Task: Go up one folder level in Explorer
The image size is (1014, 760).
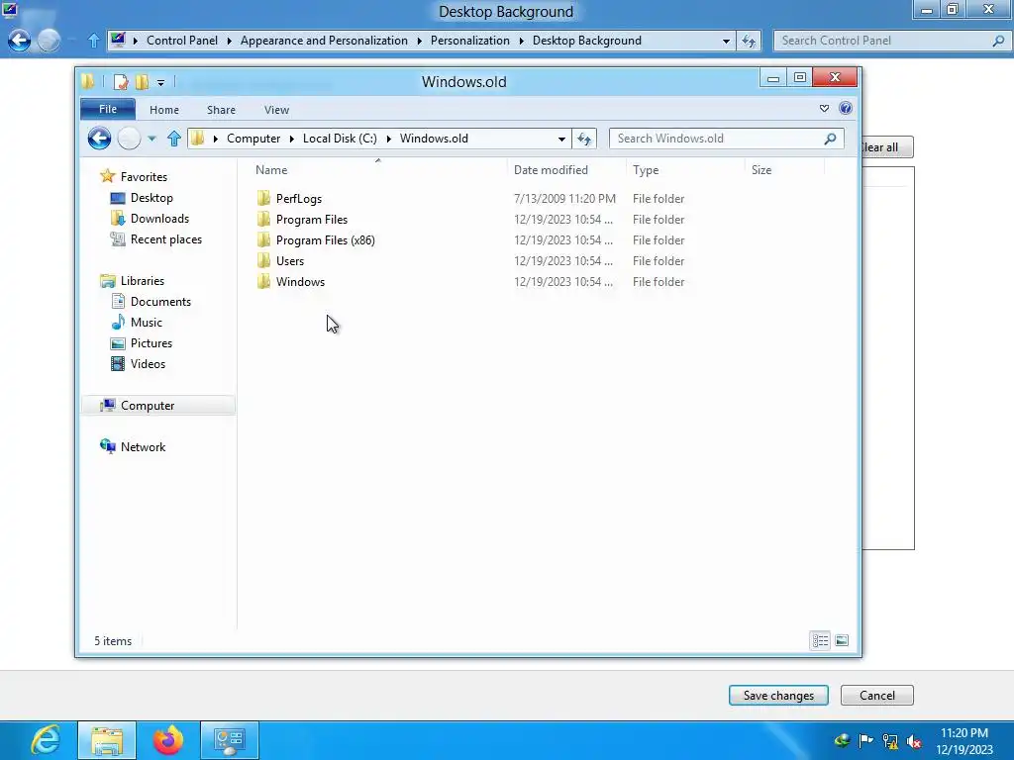Action: (173, 139)
